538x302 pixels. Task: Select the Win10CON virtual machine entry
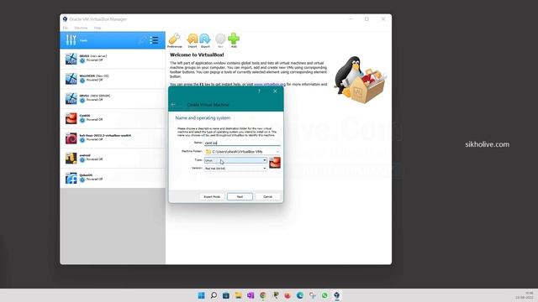113,79
